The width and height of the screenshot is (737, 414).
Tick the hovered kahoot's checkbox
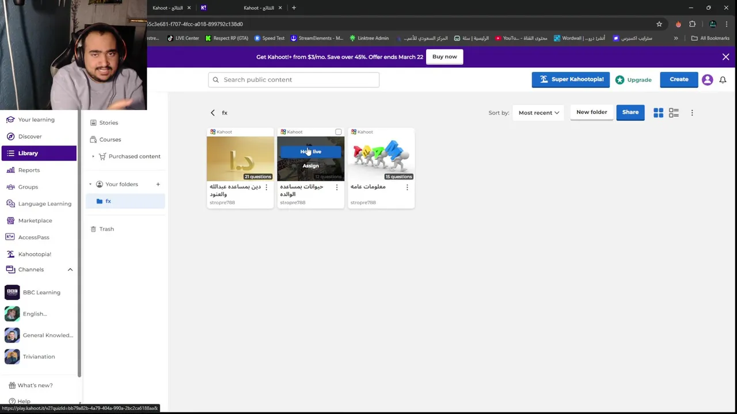point(339,132)
